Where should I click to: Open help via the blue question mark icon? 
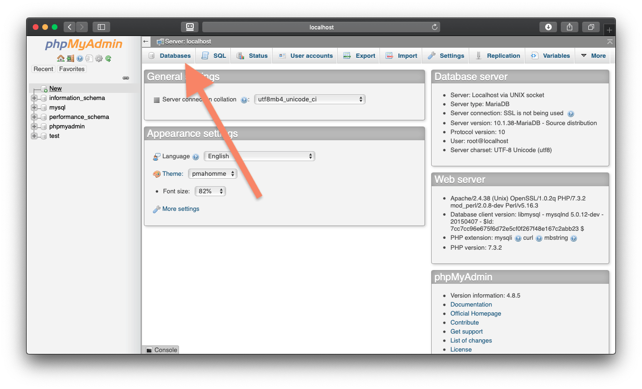tap(80, 58)
